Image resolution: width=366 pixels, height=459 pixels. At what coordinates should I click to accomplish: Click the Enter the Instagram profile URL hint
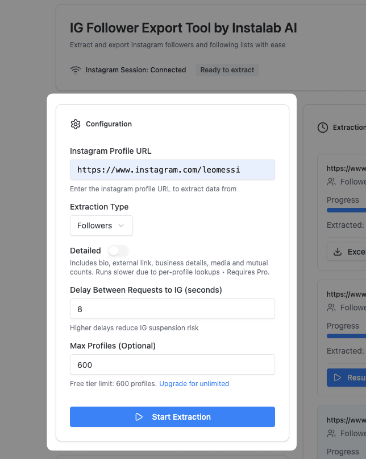tap(153, 189)
